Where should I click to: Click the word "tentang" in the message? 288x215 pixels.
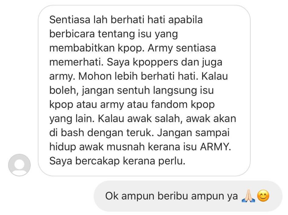(x=116, y=34)
